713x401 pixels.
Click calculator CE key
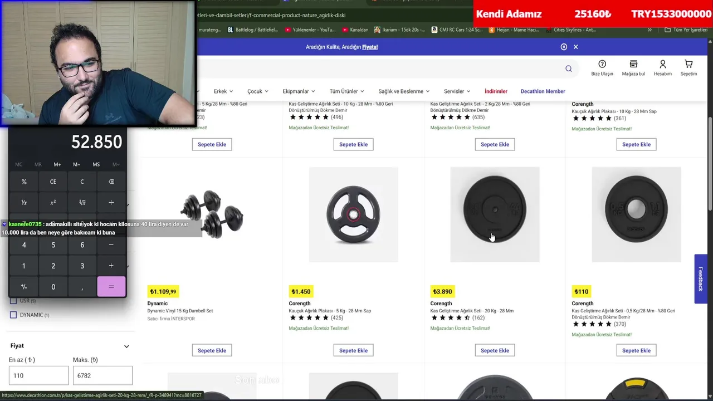click(53, 182)
